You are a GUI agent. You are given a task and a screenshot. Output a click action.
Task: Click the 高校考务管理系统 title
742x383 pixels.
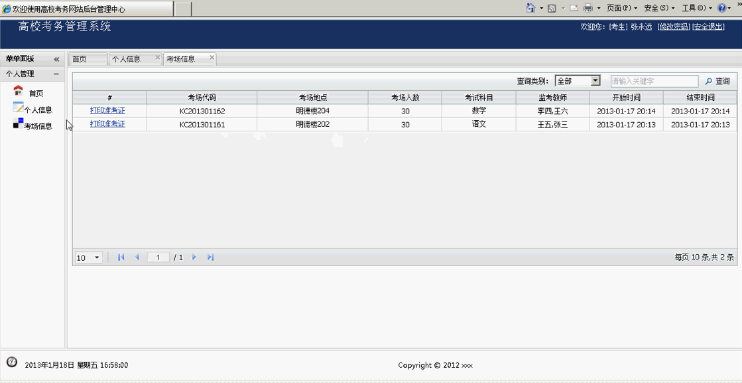[x=65, y=27]
